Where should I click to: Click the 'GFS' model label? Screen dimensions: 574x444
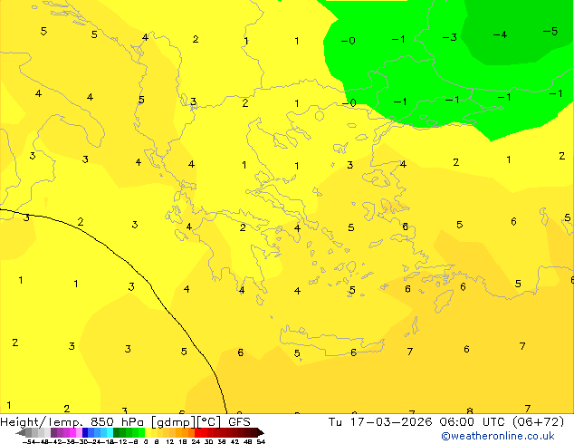click(x=239, y=422)
